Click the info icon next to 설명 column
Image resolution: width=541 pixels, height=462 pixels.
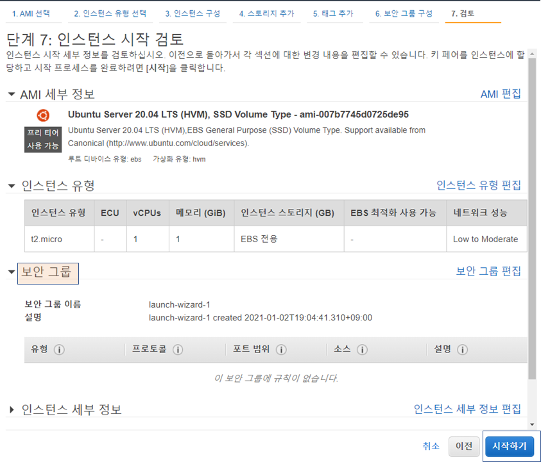click(462, 350)
